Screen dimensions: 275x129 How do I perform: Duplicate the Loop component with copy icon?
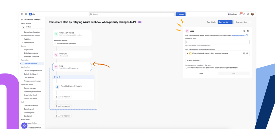pos(244,31)
